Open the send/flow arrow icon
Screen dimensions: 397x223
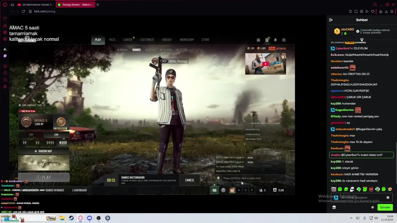367,11
